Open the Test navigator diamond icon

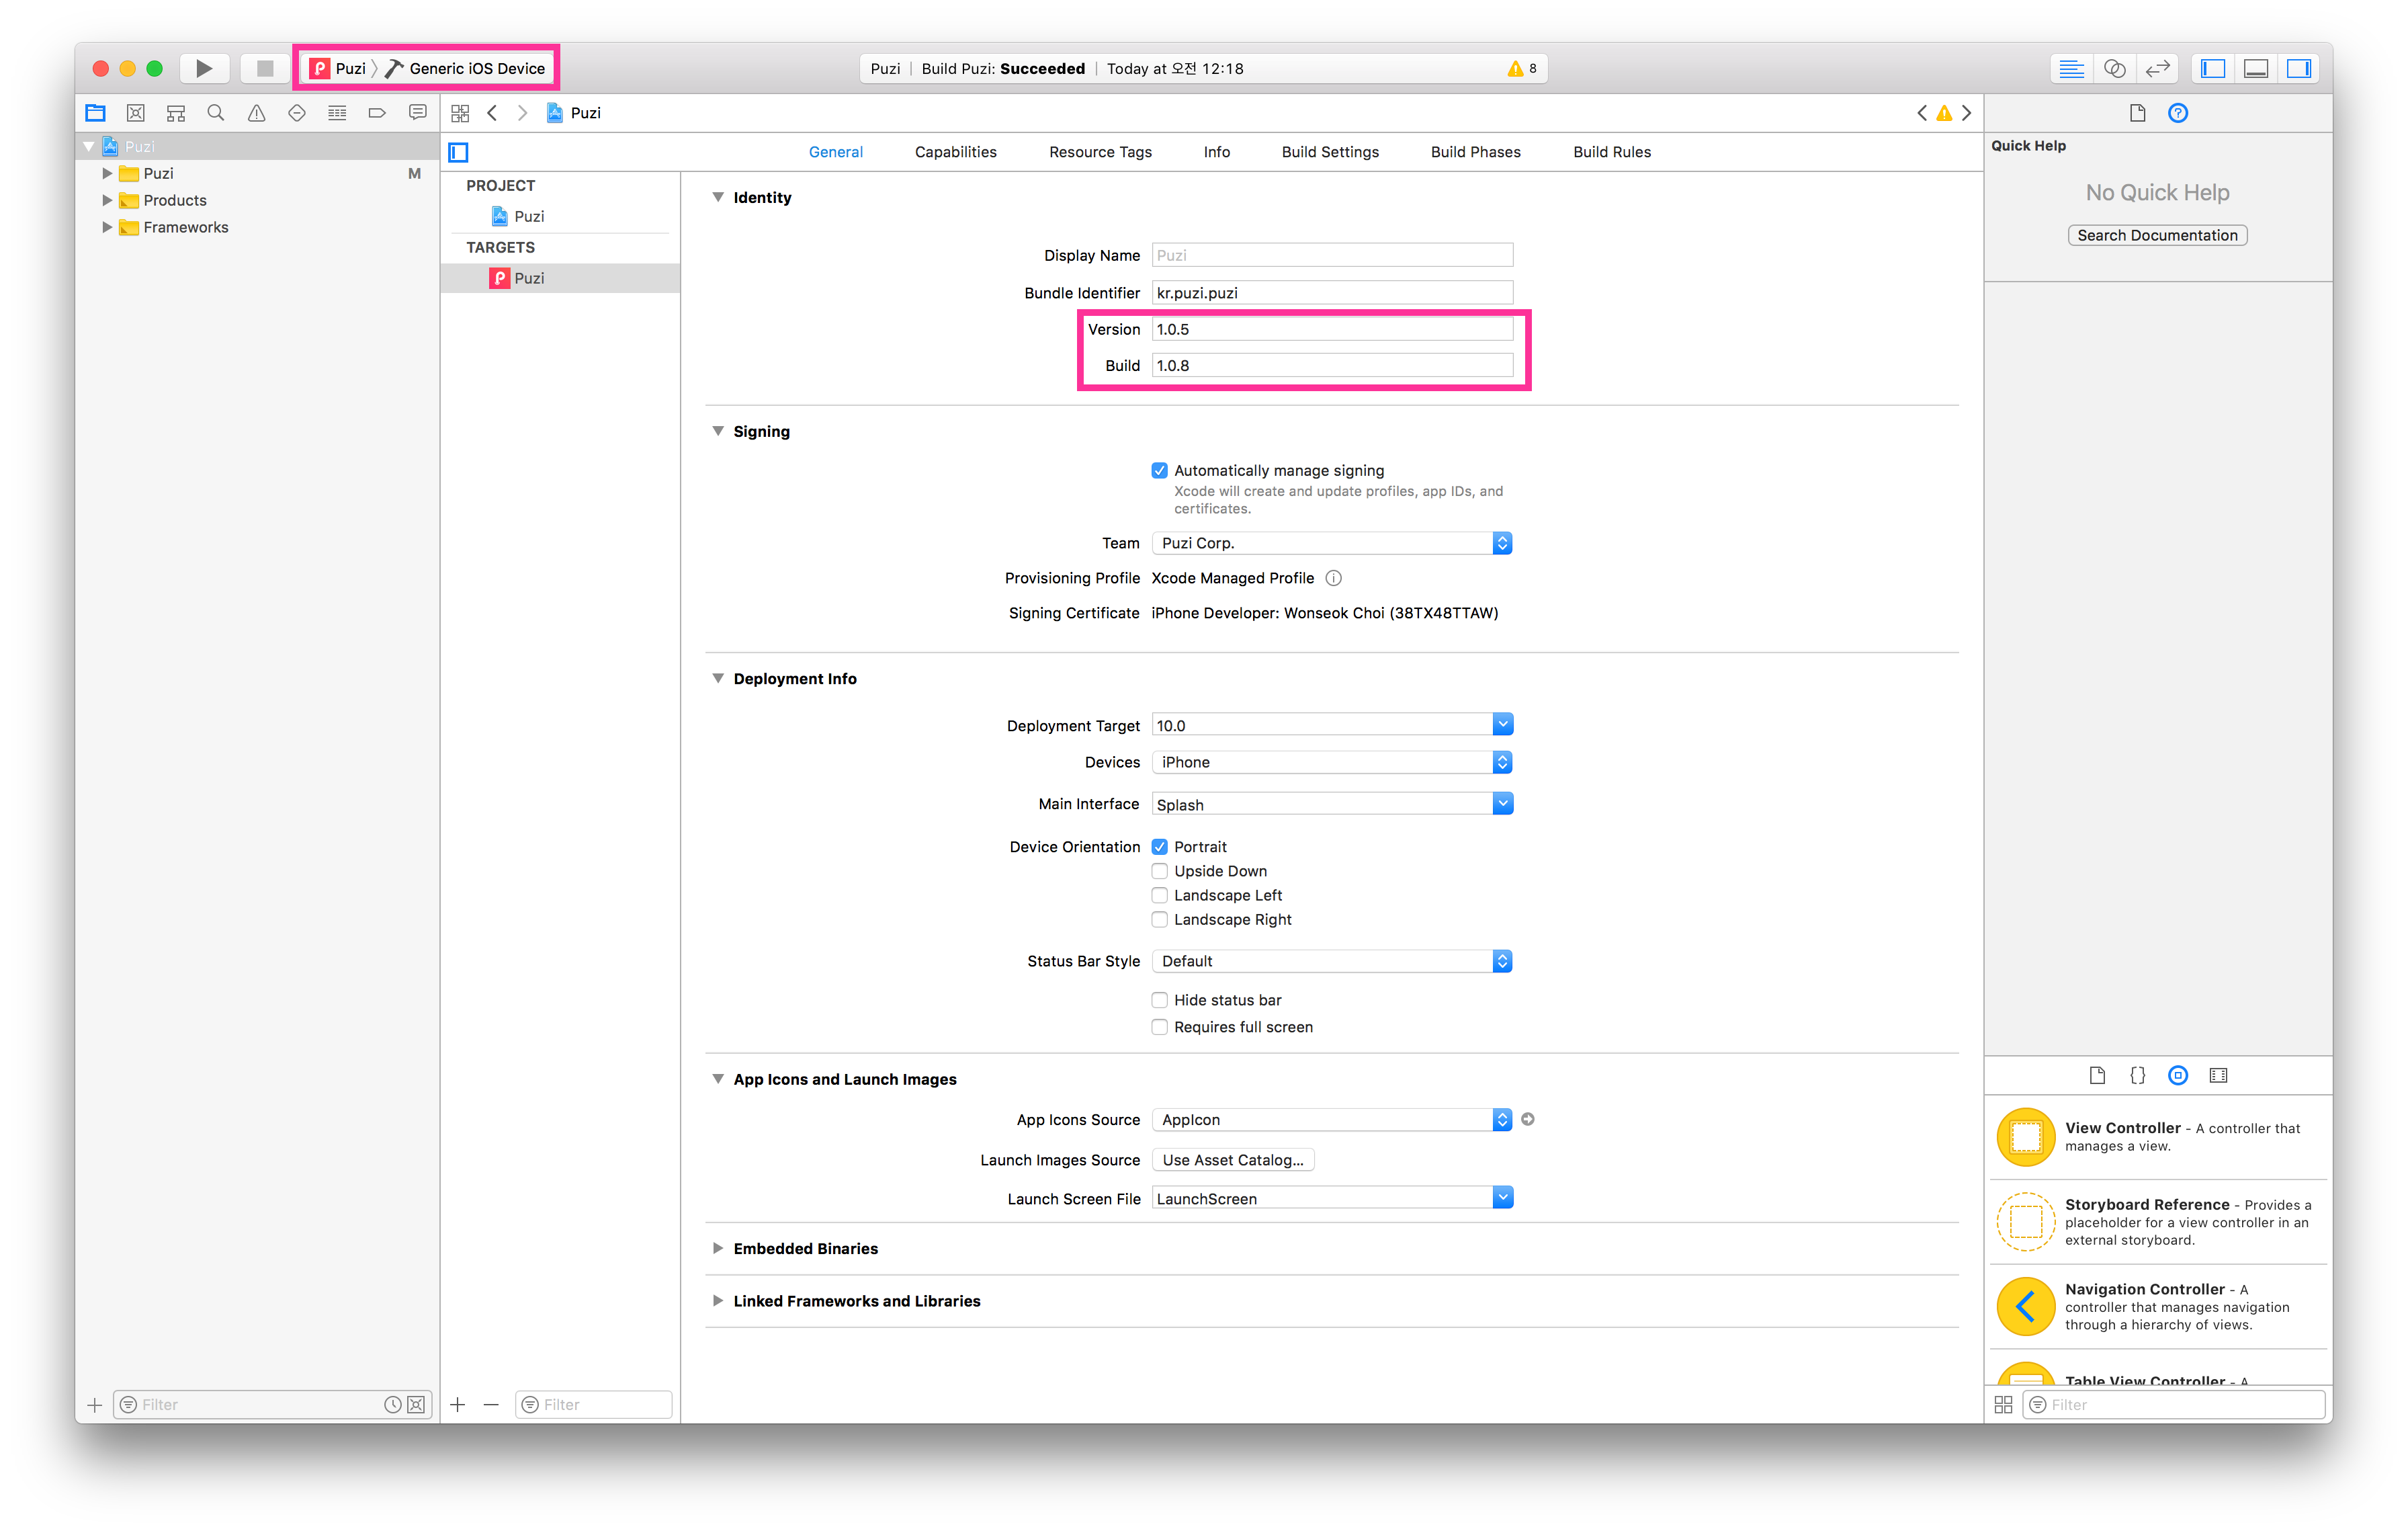(x=296, y=113)
